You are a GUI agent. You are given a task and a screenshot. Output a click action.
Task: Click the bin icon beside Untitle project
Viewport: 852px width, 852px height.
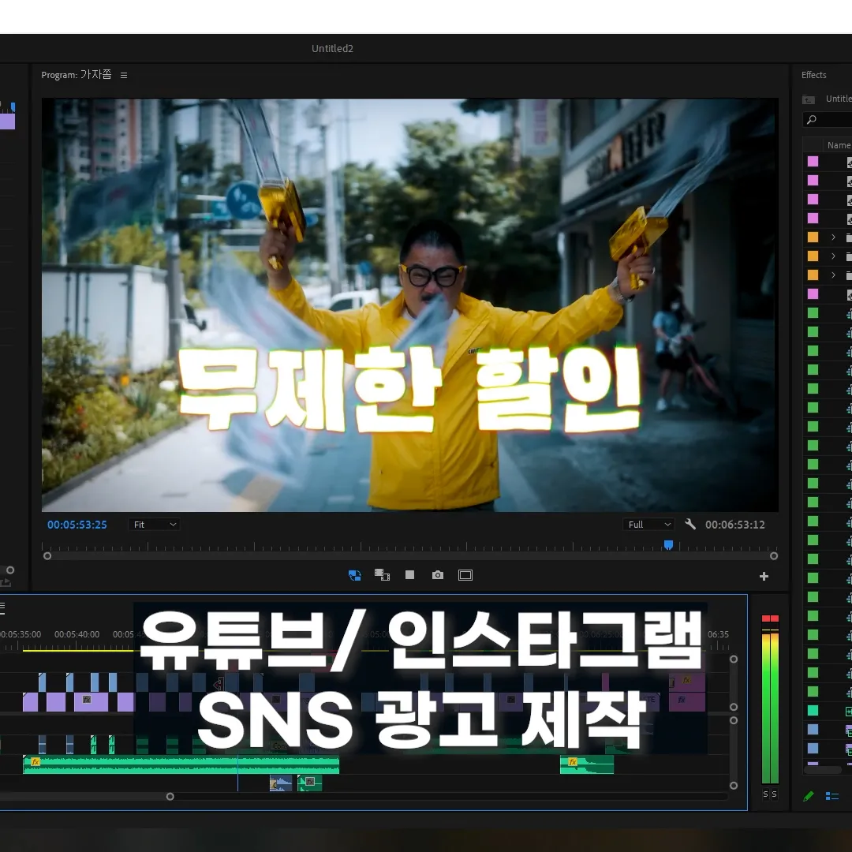point(809,99)
